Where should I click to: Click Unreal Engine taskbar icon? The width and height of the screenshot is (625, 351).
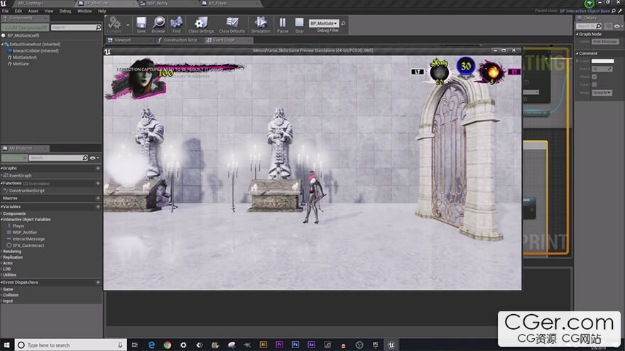391,345
